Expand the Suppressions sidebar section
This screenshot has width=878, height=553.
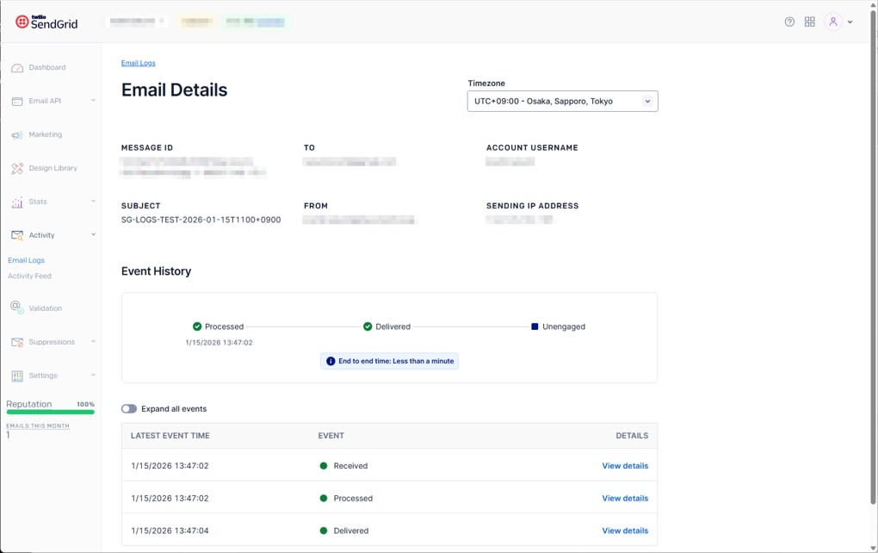tap(93, 342)
